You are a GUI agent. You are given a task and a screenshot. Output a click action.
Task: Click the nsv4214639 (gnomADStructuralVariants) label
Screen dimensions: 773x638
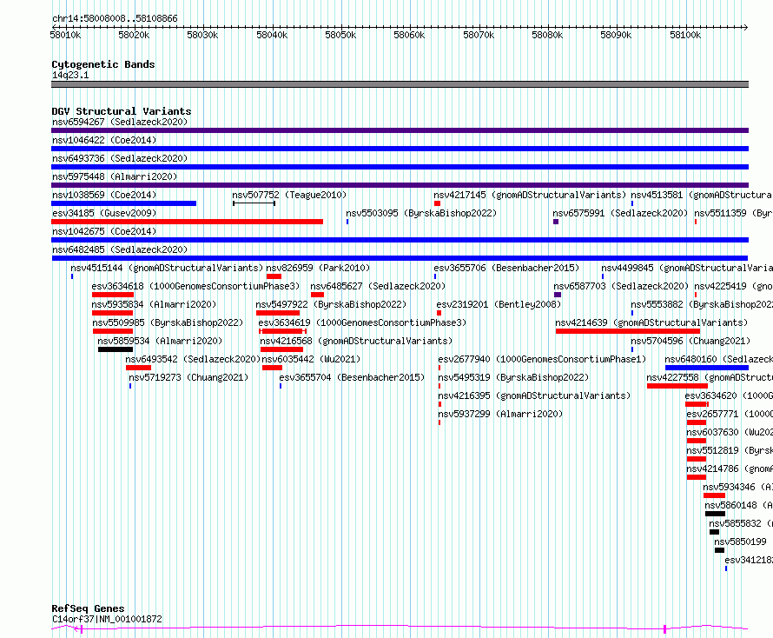tap(651, 322)
